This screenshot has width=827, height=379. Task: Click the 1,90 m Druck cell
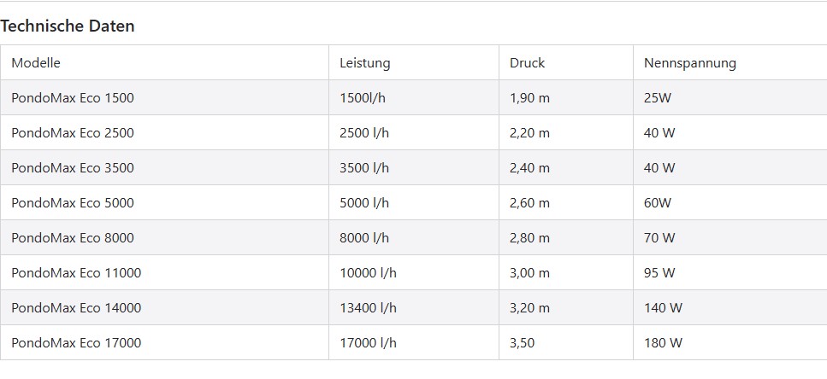click(x=529, y=98)
